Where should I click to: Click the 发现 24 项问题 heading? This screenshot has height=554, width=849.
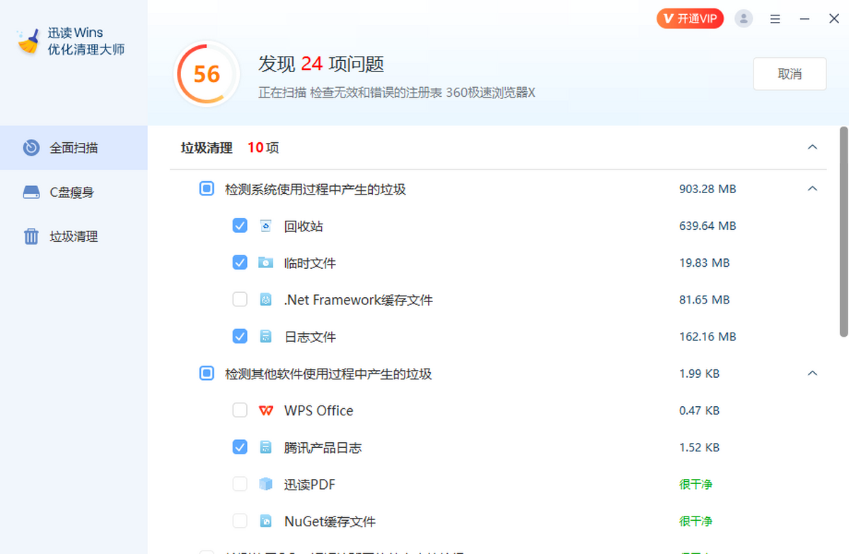[x=321, y=64]
